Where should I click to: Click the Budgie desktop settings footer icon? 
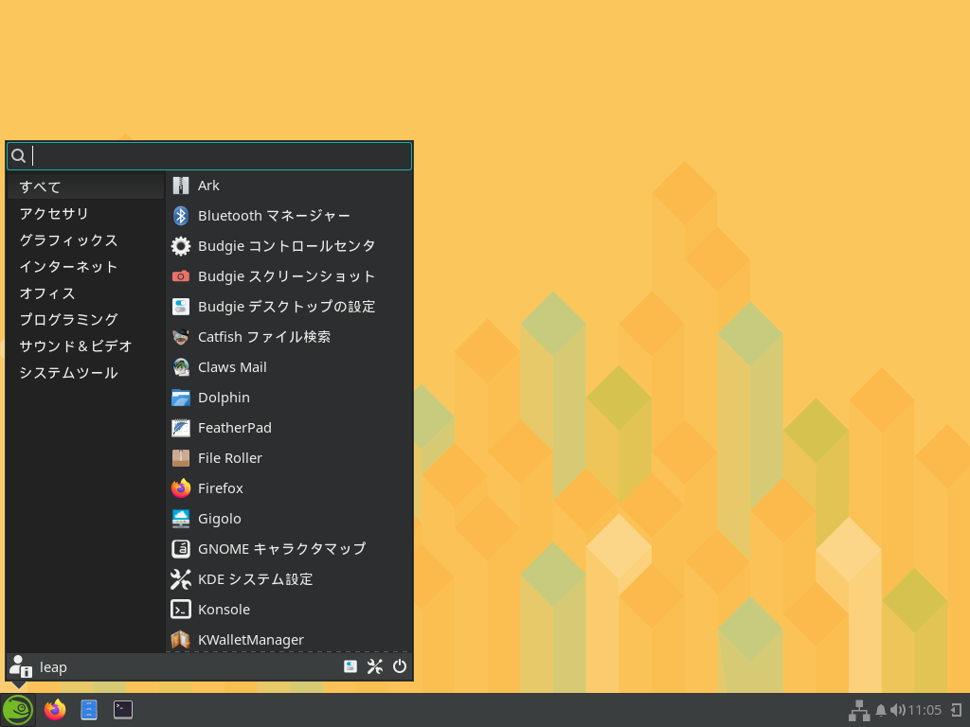(350, 666)
